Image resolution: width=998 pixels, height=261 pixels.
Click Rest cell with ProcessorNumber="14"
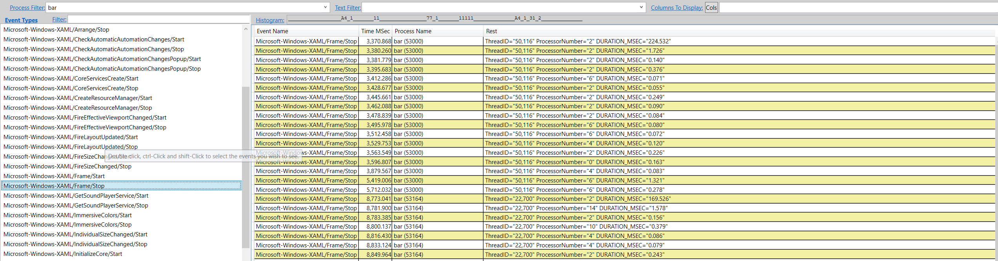(739, 208)
